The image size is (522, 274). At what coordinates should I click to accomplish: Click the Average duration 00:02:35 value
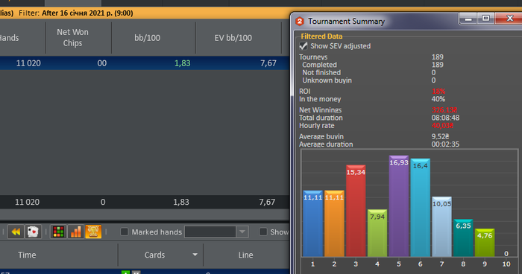(445, 144)
